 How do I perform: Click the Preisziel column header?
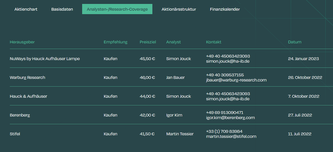click(148, 42)
